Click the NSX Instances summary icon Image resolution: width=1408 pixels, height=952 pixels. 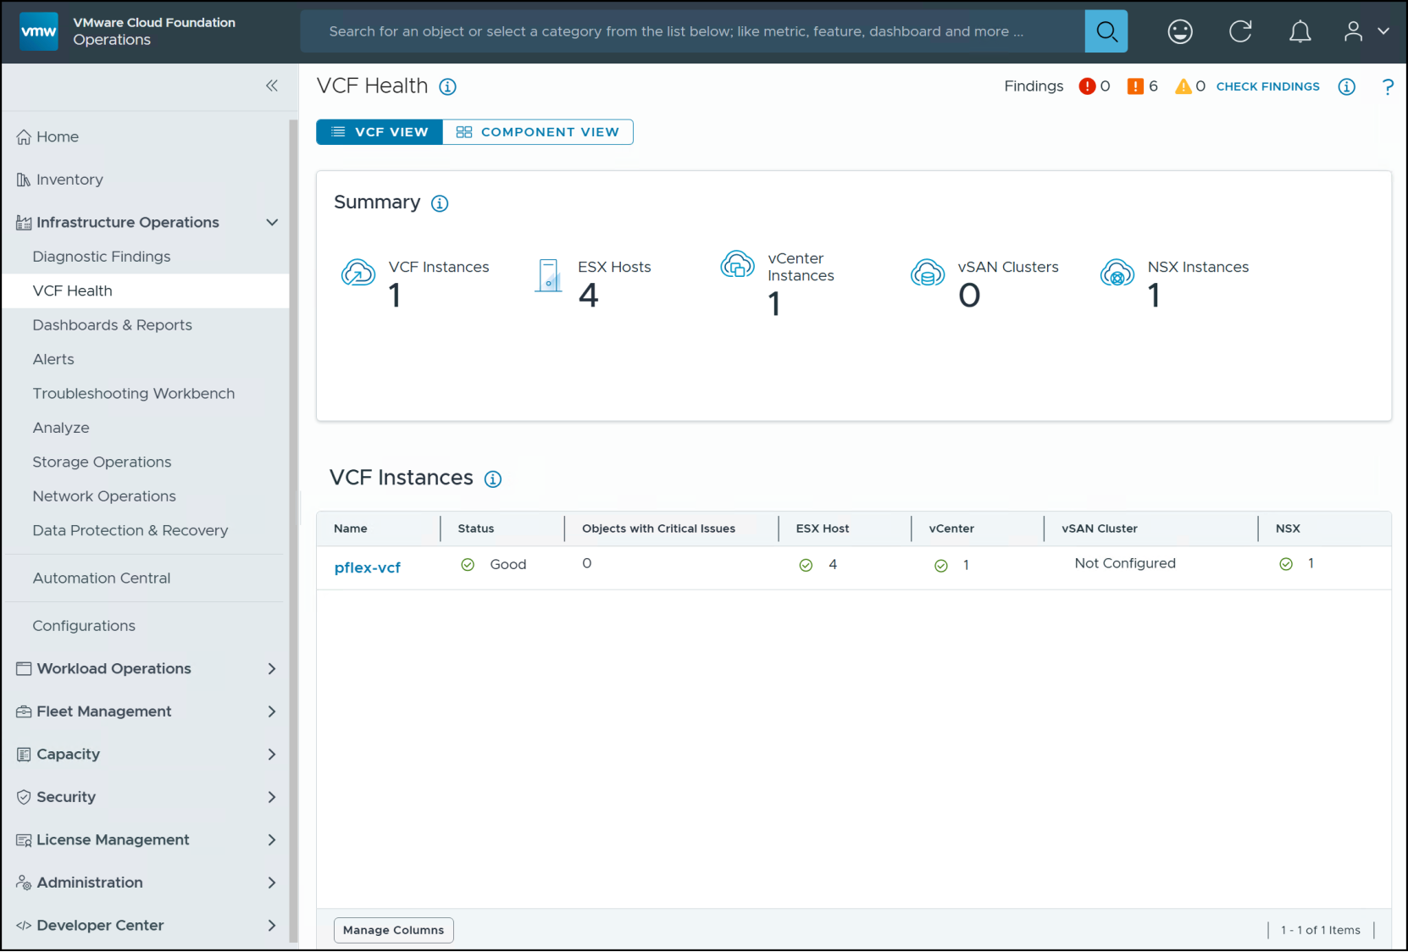click(x=1117, y=273)
